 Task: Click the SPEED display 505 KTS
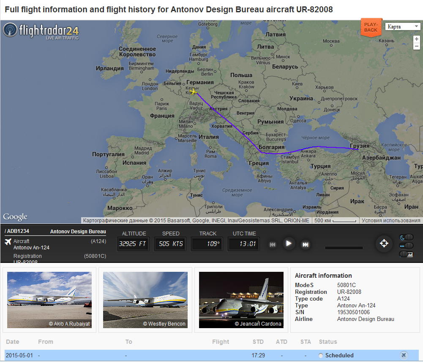pyautogui.click(x=171, y=244)
